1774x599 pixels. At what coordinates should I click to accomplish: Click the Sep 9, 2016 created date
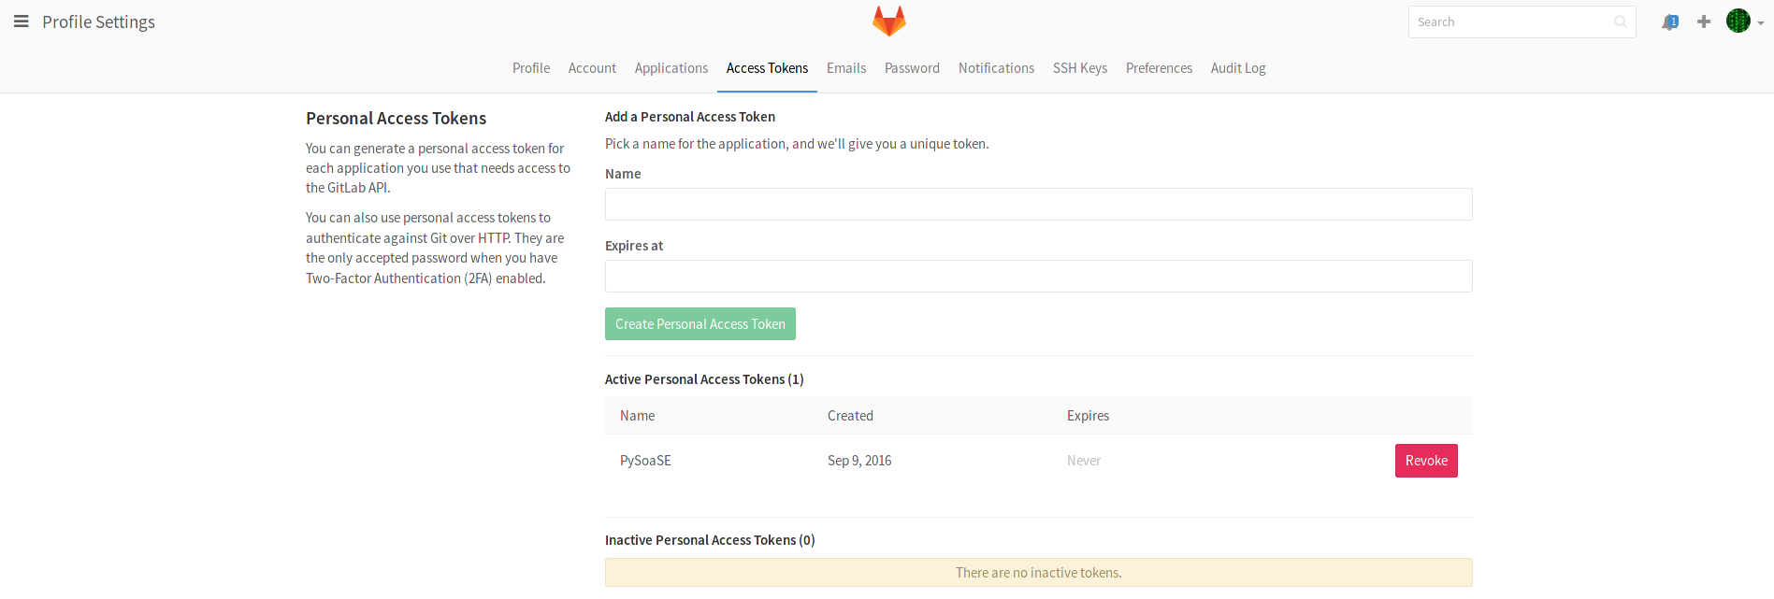coord(859,461)
